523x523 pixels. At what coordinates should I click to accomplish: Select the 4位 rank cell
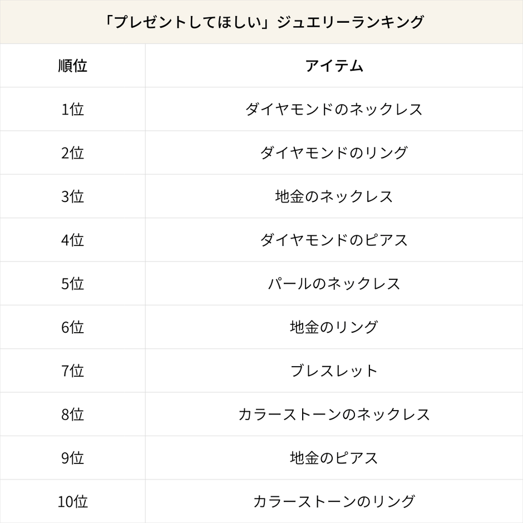pos(73,240)
